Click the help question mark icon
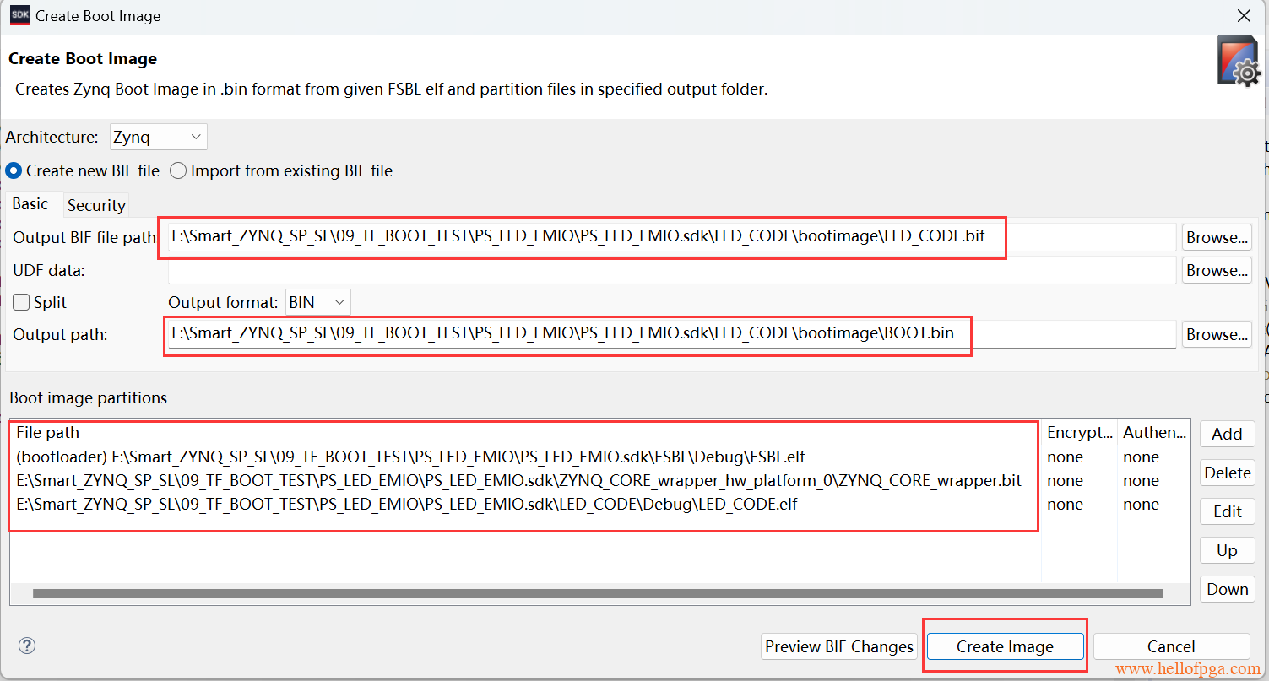Viewport: 1269px width, 681px height. tap(27, 646)
